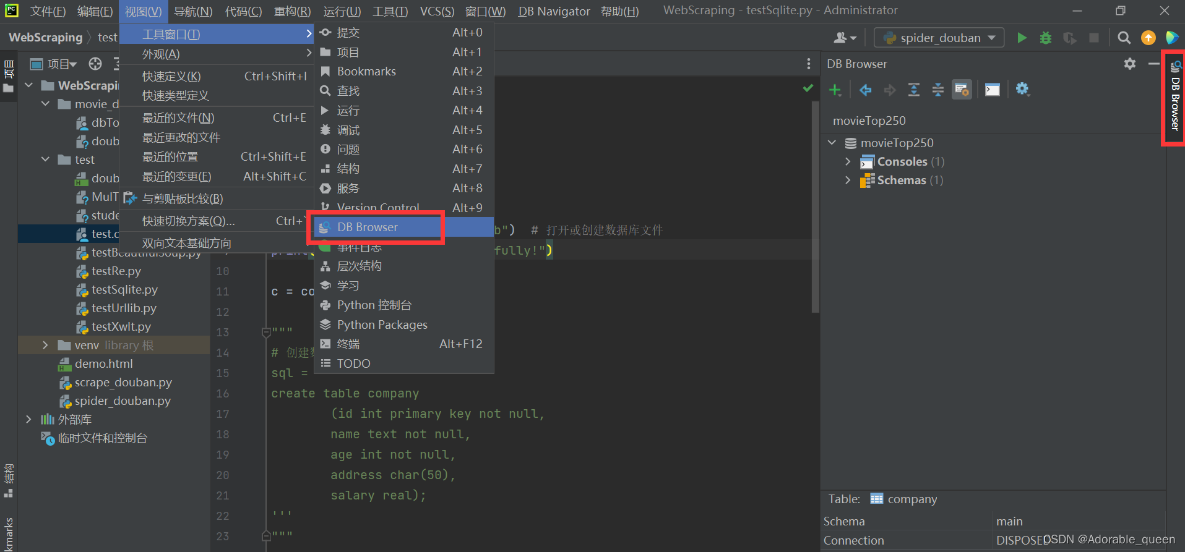Open testUrllib.py file
The image size is (1185, 552).
[124, 308]
